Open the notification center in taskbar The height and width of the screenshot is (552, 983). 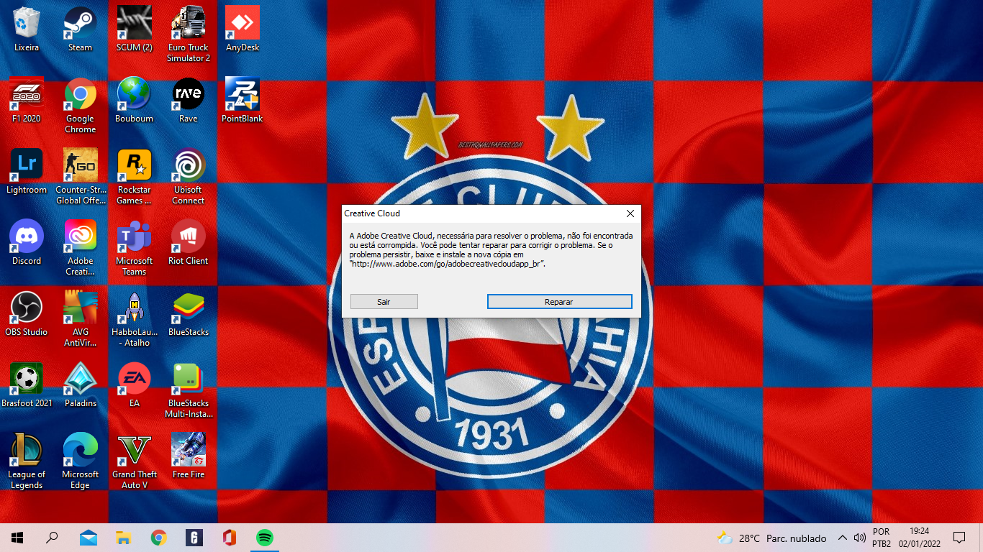coord(959,538)
